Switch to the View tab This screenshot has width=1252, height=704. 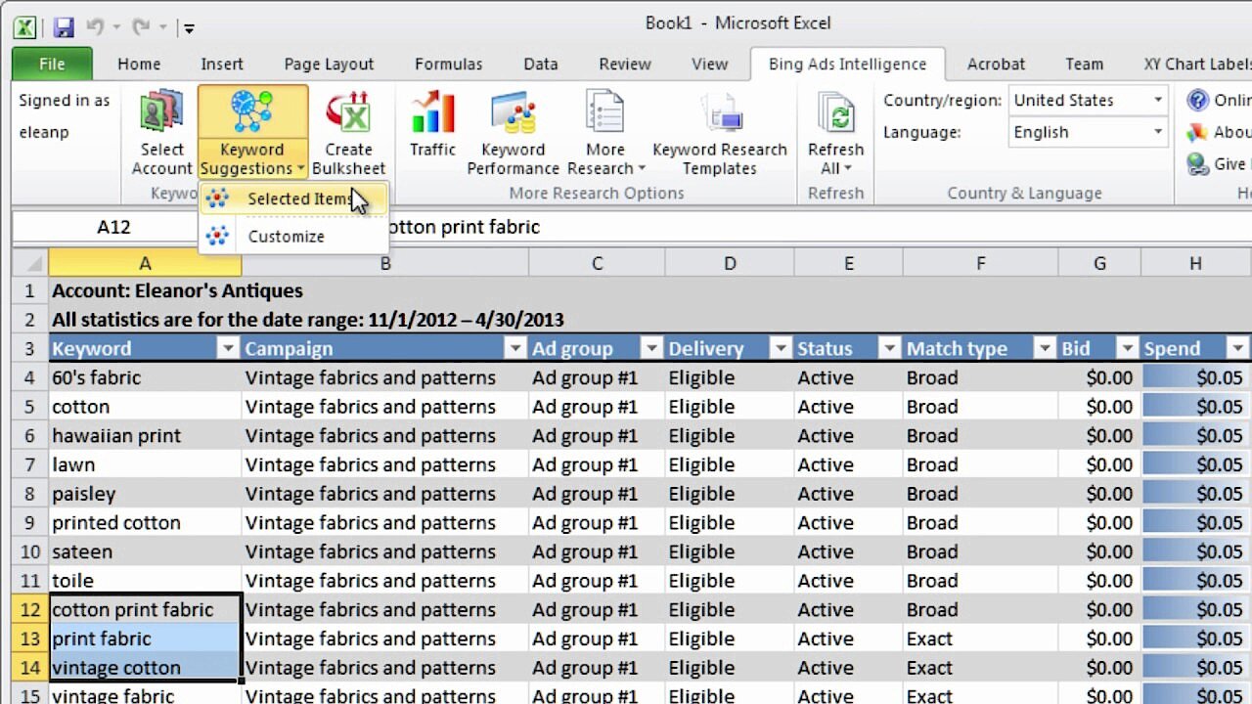coord(709,64)
